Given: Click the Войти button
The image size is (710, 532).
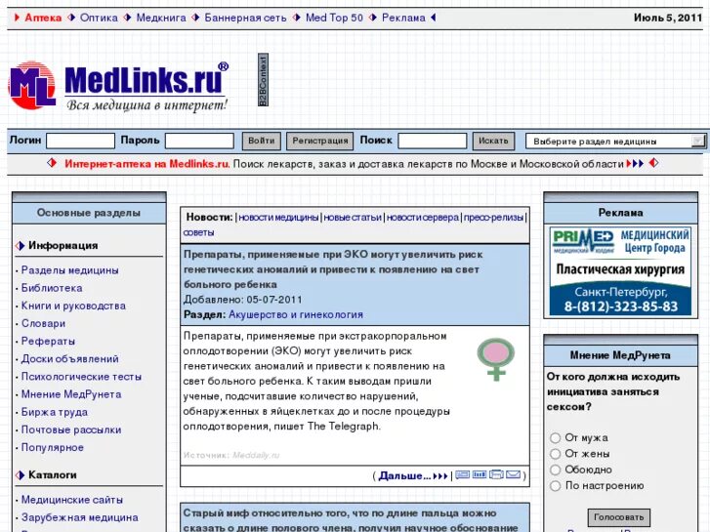Looking at the screenshot, I should [x=262, y=141].
